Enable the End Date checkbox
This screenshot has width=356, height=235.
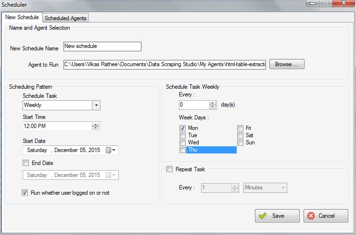point(25,163)
